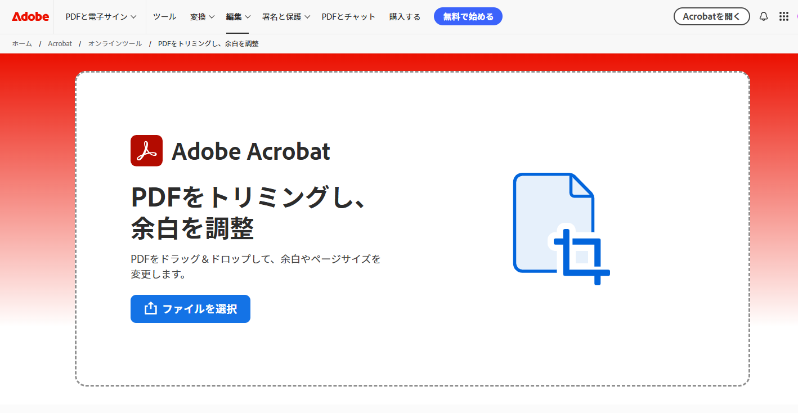Go to オンラインツール breadcrumb link
This screenshot has width=798, height=413.
[115, 43]
